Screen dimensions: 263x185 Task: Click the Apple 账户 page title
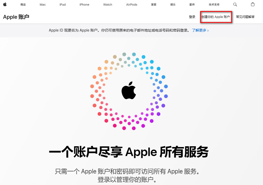(16, 17)
